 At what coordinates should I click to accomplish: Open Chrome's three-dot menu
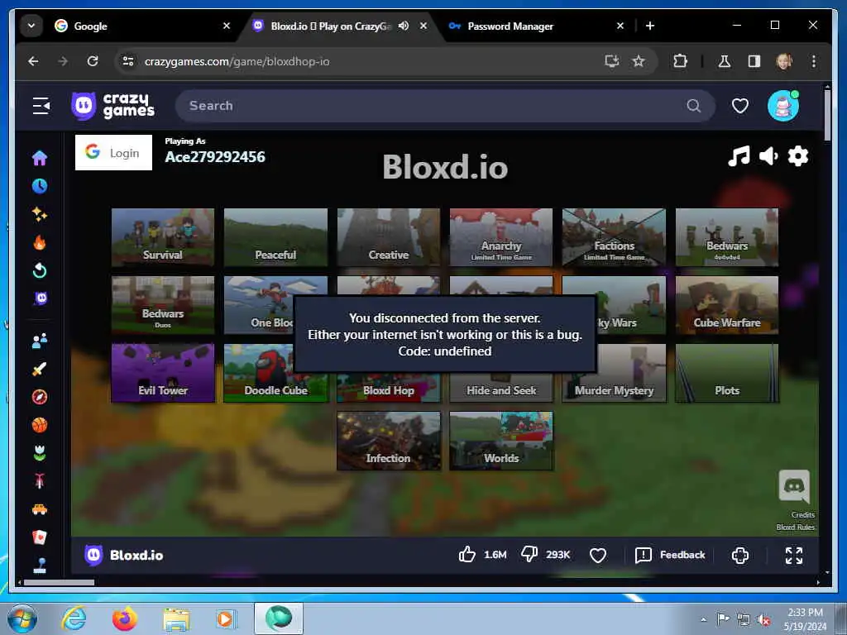[814, 61]
